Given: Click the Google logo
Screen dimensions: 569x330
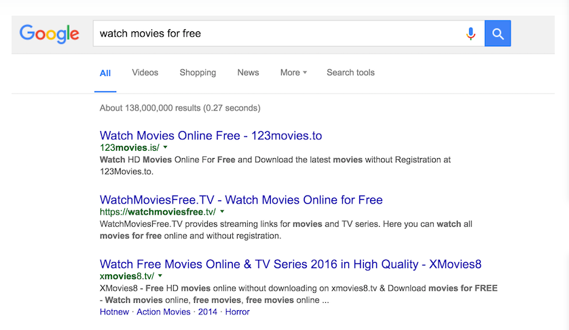Looking at the screenshot, I should click(x=49, y=33).
